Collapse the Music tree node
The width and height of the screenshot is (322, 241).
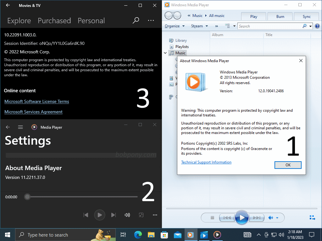[165, 53]
